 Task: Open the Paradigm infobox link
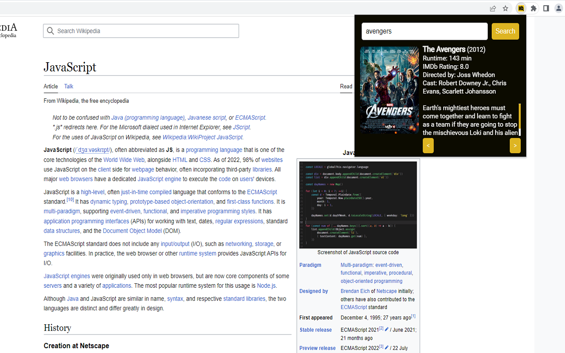[x=310, y=265]
